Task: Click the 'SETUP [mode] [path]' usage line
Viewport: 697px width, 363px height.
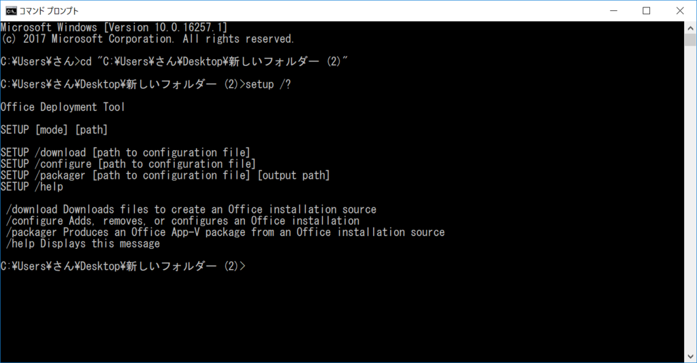Action: pos(54,130)
